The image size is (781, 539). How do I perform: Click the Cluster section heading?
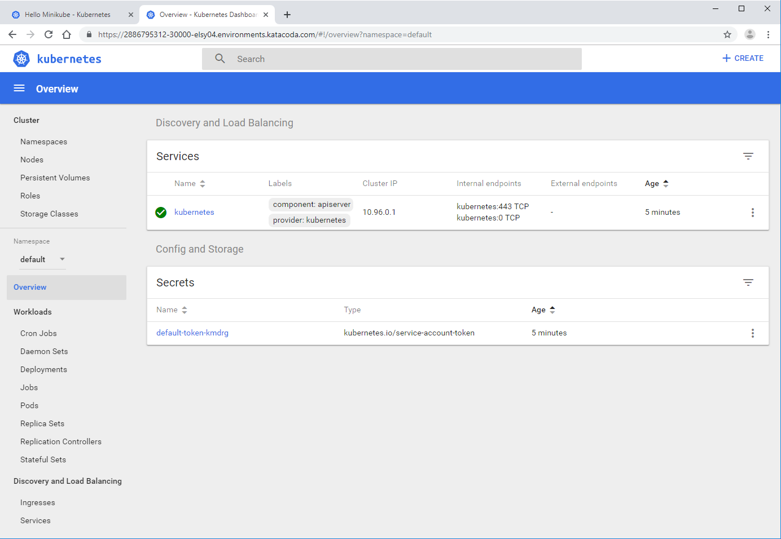point(27,120)
